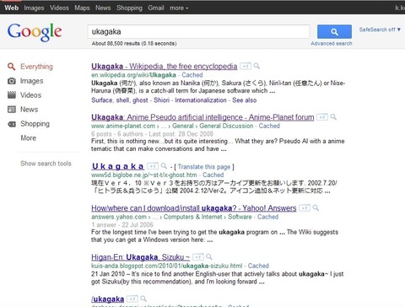Open the /ukagaka result title
This screenshot has width=405, height=307.
(x=108, y=299)
